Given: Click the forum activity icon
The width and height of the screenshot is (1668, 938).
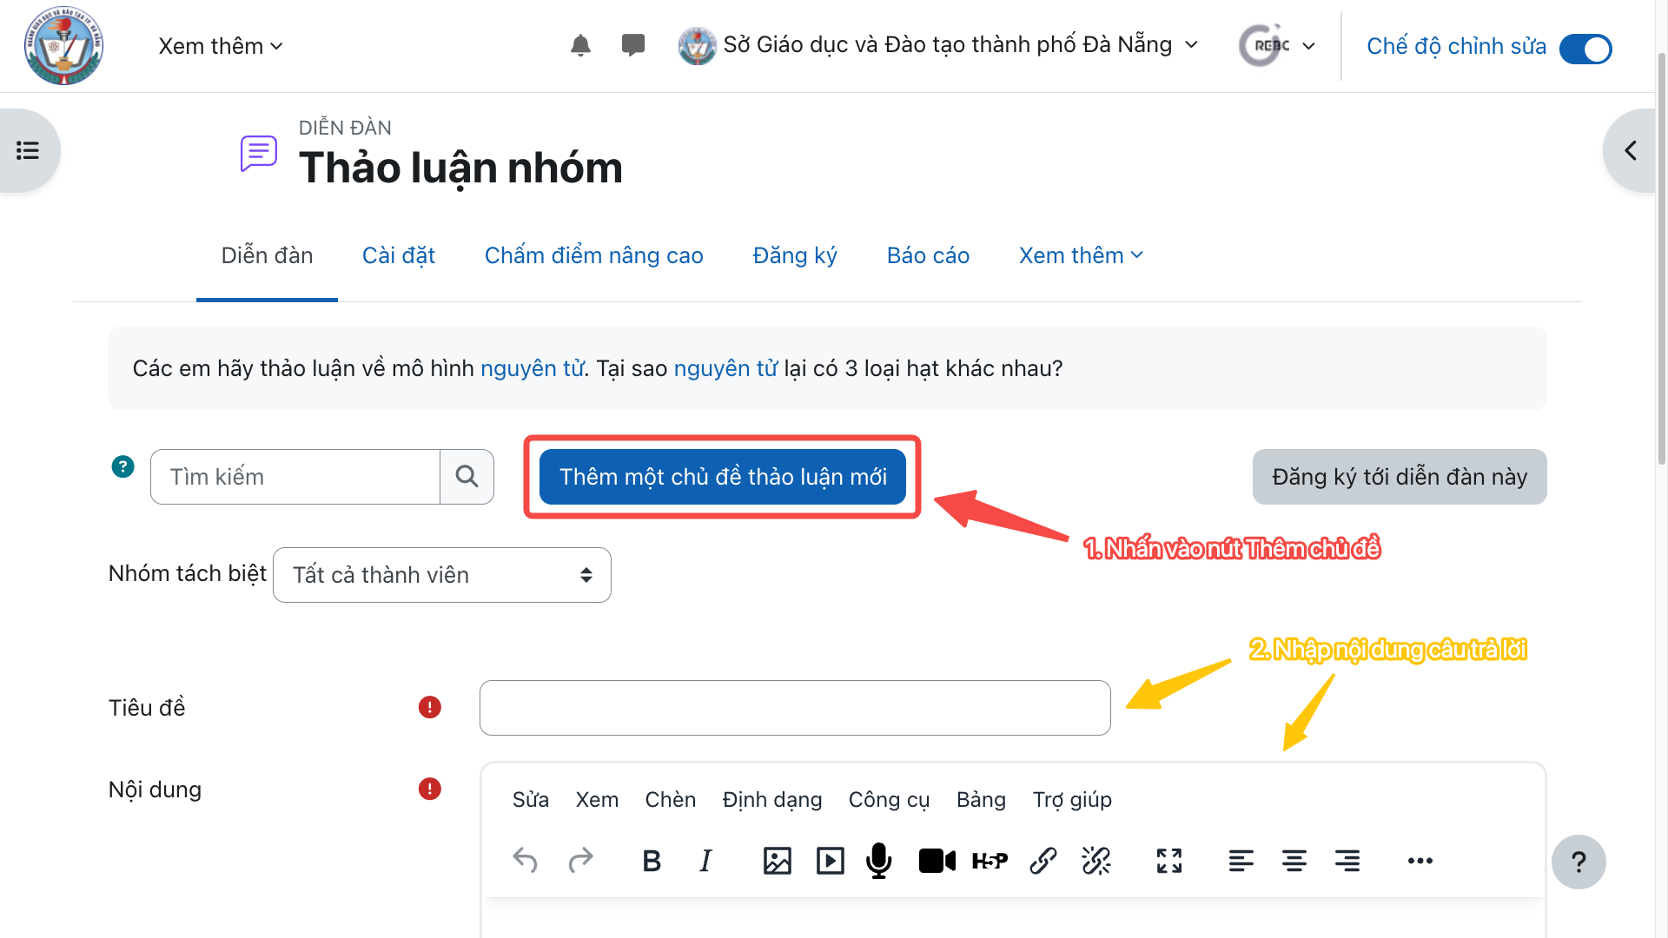Looking at the screenshot, I should pyautogui.click(x=259, y=153).
